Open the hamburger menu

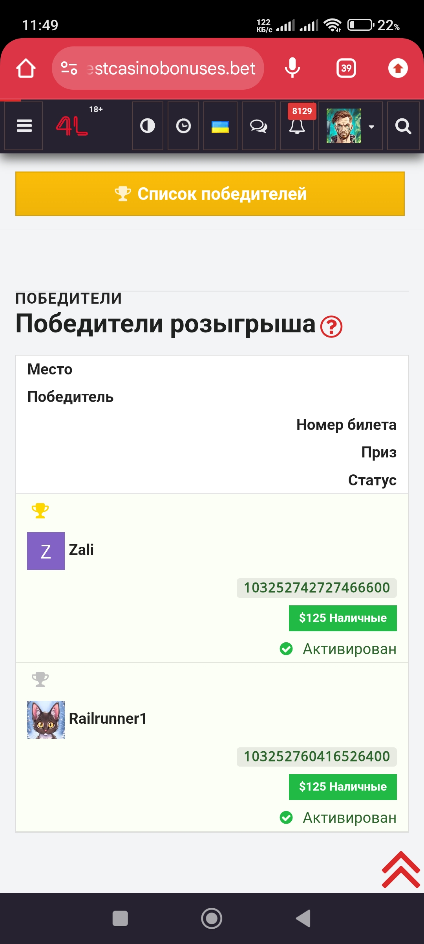click(x=24, y=126)
